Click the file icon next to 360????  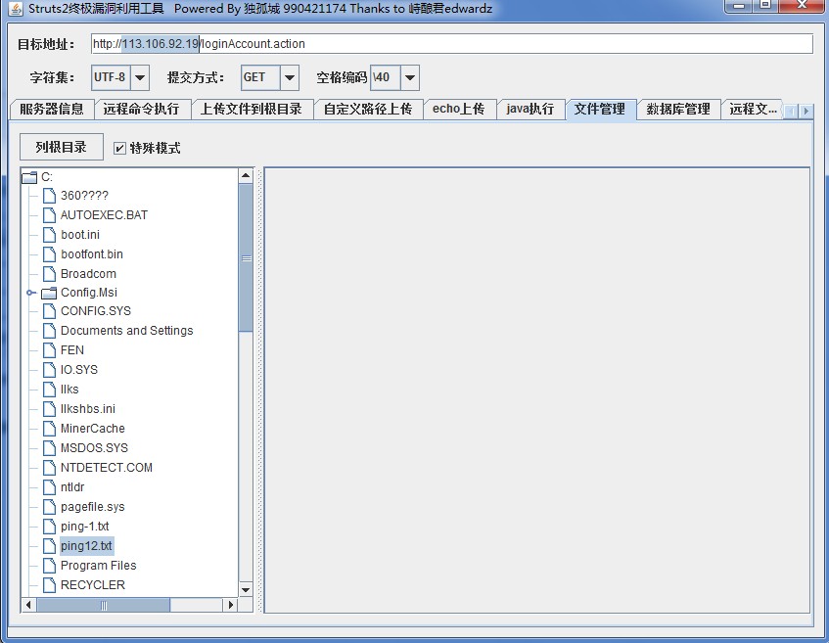49,196
